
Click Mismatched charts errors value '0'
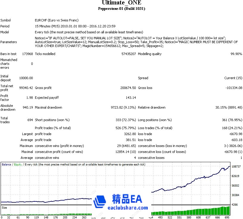(x=32, y=64)
